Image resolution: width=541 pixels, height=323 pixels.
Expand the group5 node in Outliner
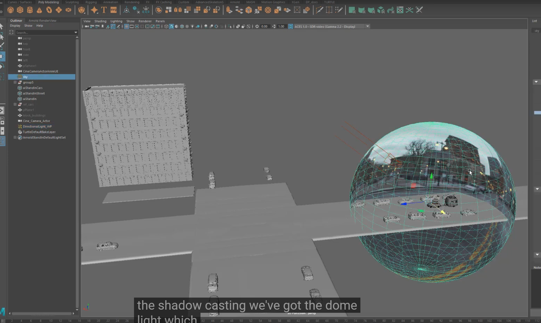coord(15,82)
